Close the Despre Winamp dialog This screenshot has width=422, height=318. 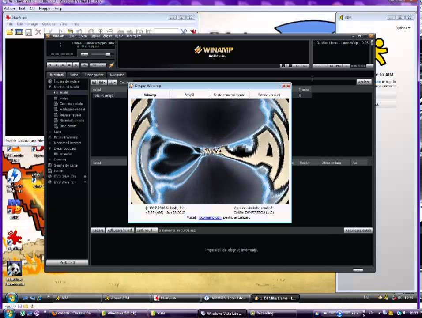286,86
